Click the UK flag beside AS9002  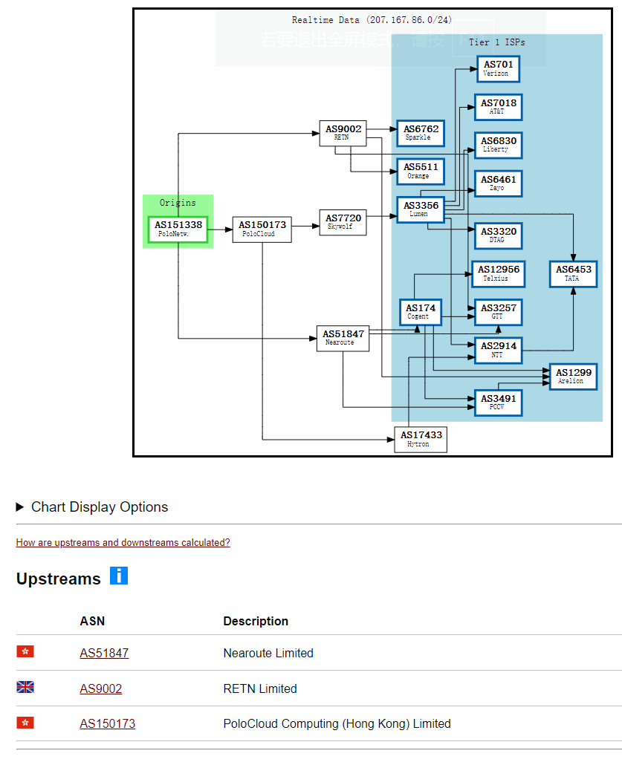(25, 687)
